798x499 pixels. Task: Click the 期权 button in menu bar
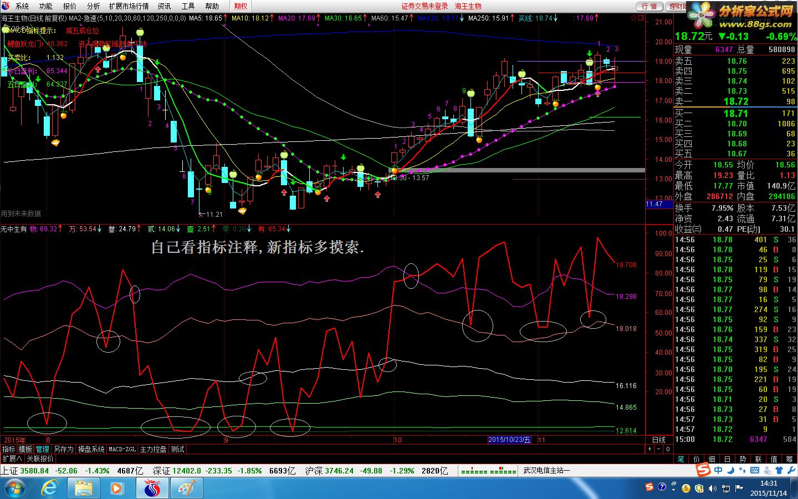point(241,6)
